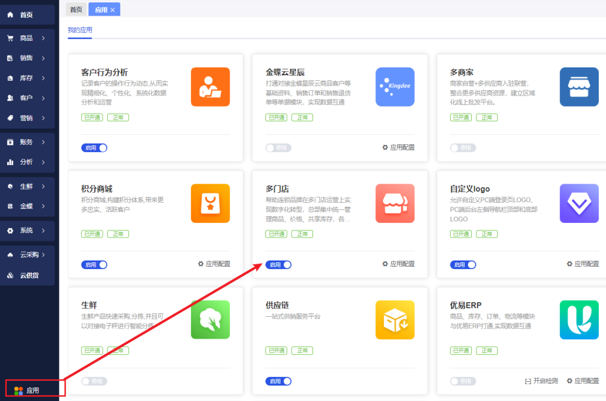Click 开启检测 on the 优易ERP card
The width and height of the screenshot is (606, 401).
540,380
